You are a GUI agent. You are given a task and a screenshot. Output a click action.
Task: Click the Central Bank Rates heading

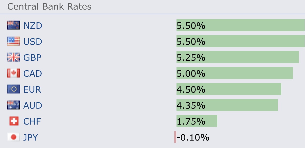49,6
